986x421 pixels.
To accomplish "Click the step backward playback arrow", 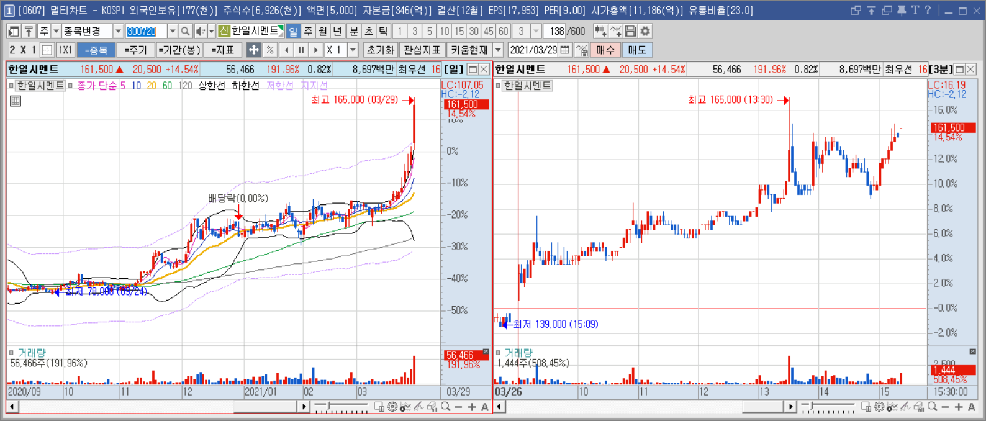I will [286, 50].
